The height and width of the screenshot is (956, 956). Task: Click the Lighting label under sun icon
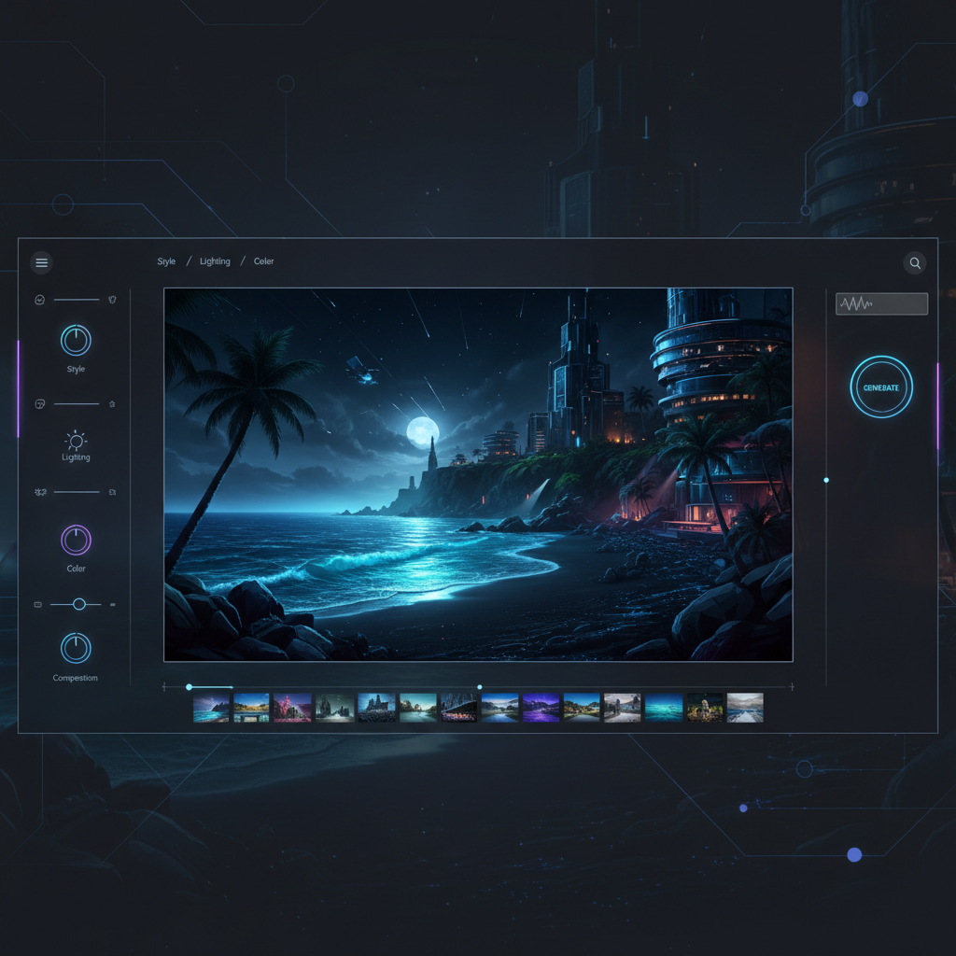pyautogui.click(x=76, y=457)
